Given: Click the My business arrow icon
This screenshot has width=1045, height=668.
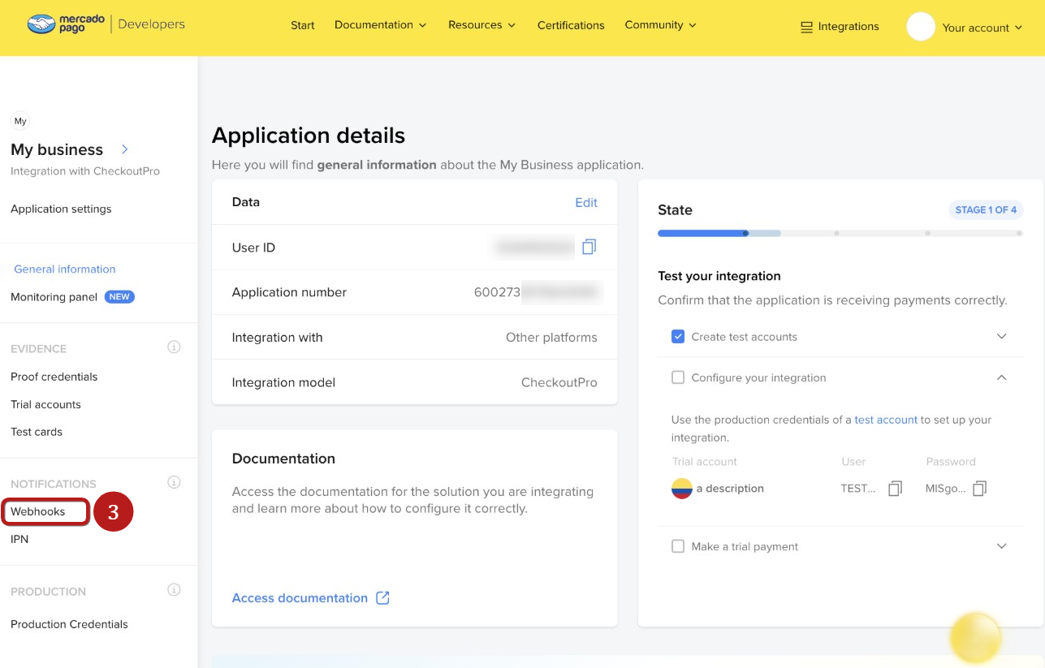Looking at the screenshot, I should coord(125,149).
